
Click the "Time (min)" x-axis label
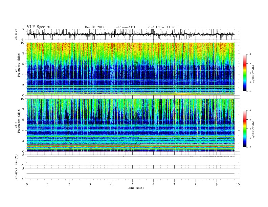(x=135, y=188)
